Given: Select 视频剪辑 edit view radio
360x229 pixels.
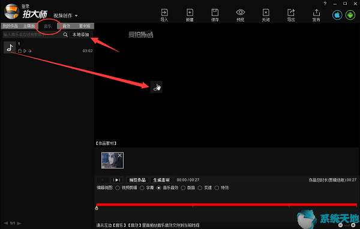Looking at the screenshot, I should 118,188.
